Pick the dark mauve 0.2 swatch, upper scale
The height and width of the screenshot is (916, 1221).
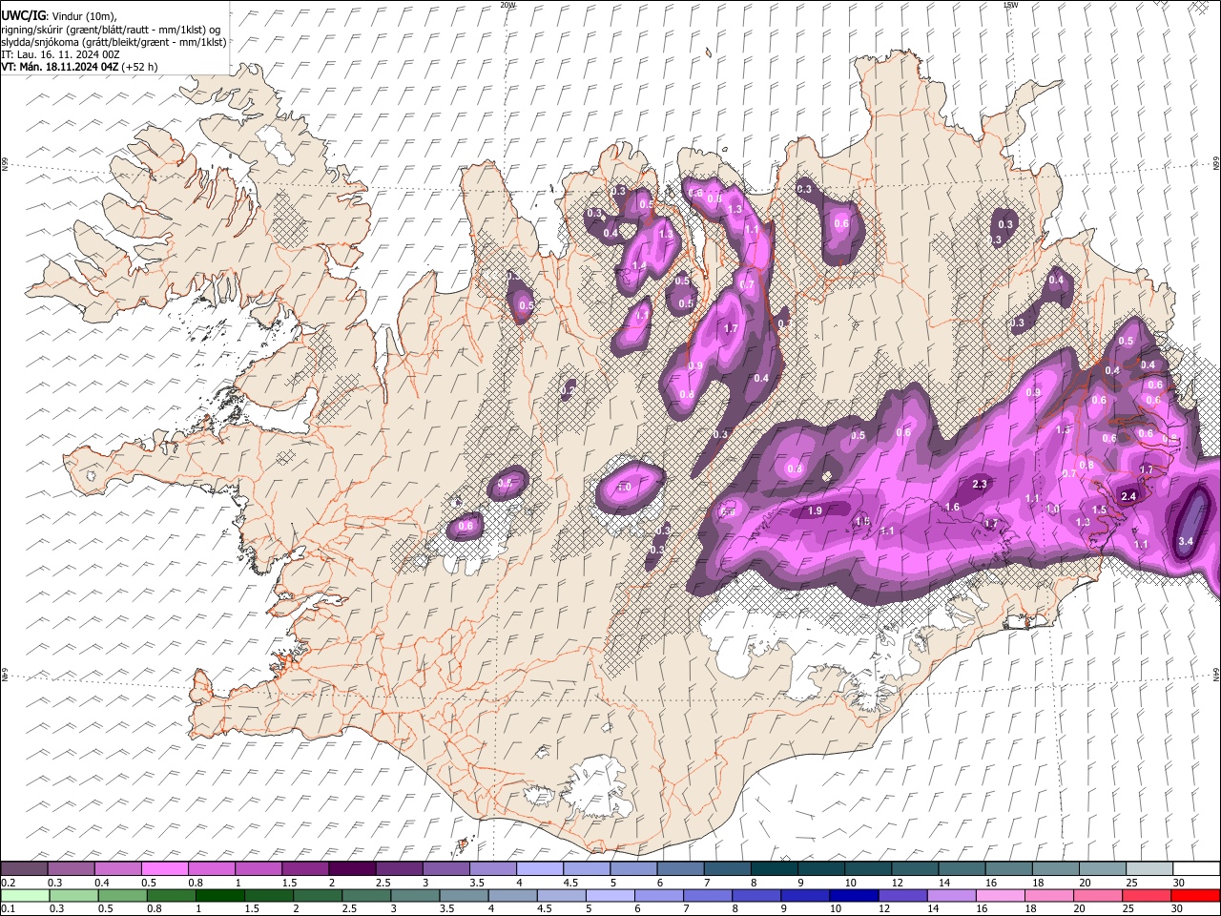pyautogui.click(x=24, y=868)
